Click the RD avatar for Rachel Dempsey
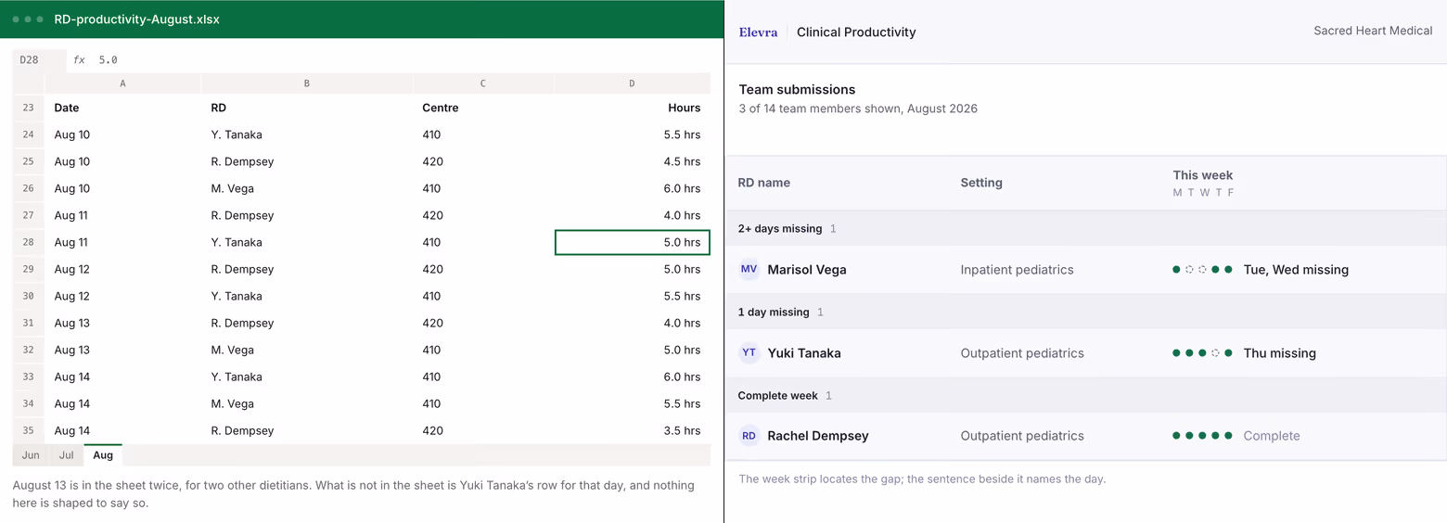 [749, 436]
